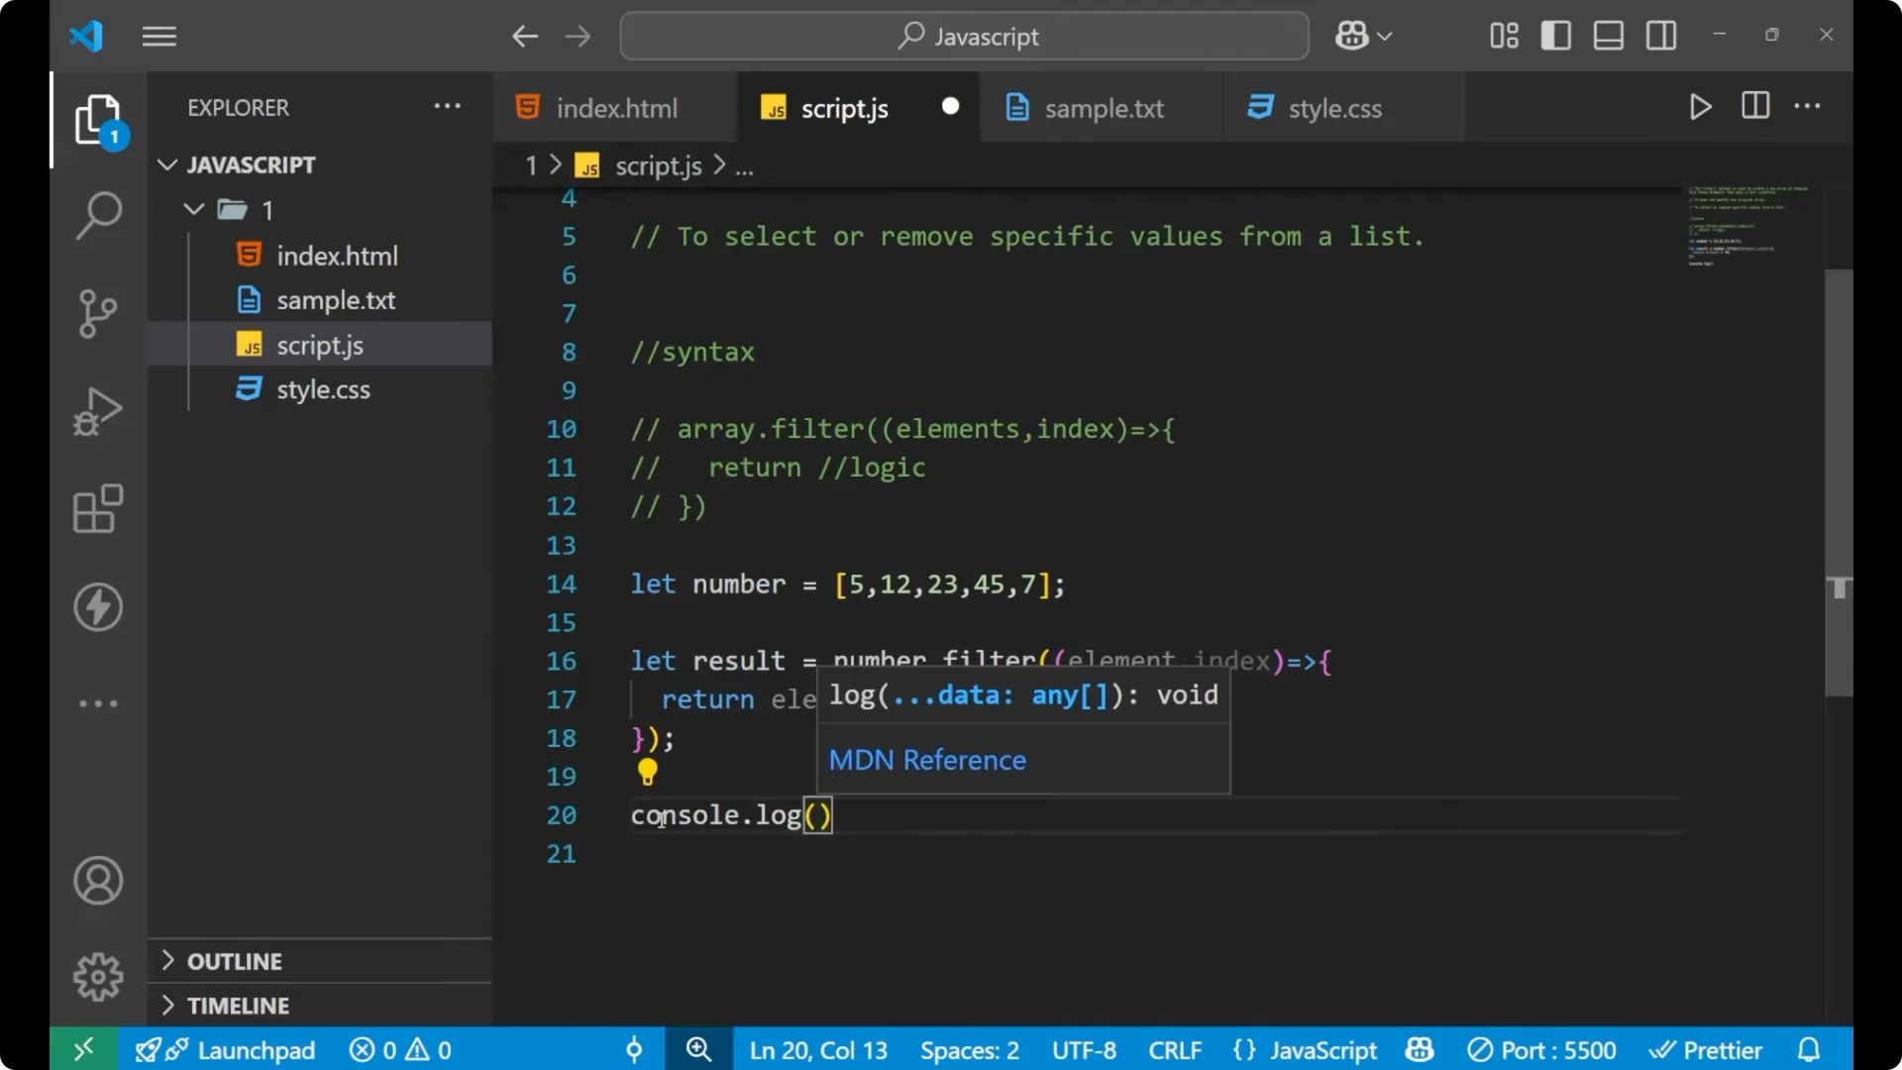Select style.css in the explorer tree

(x=321, y=388)
